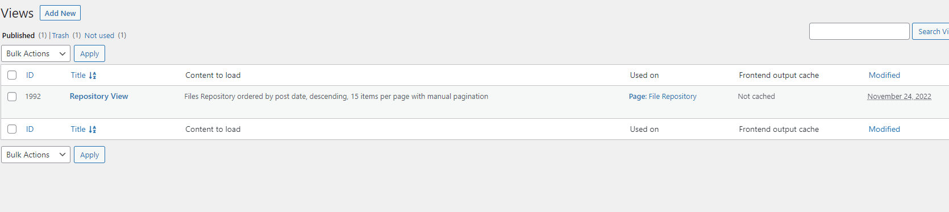949x212 pixels.
Task: Focus the search views text field
Action: pyautogui.click(x=859, y=31)
